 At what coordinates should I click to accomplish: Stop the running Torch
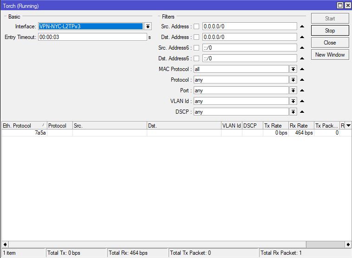coord(330,31)
